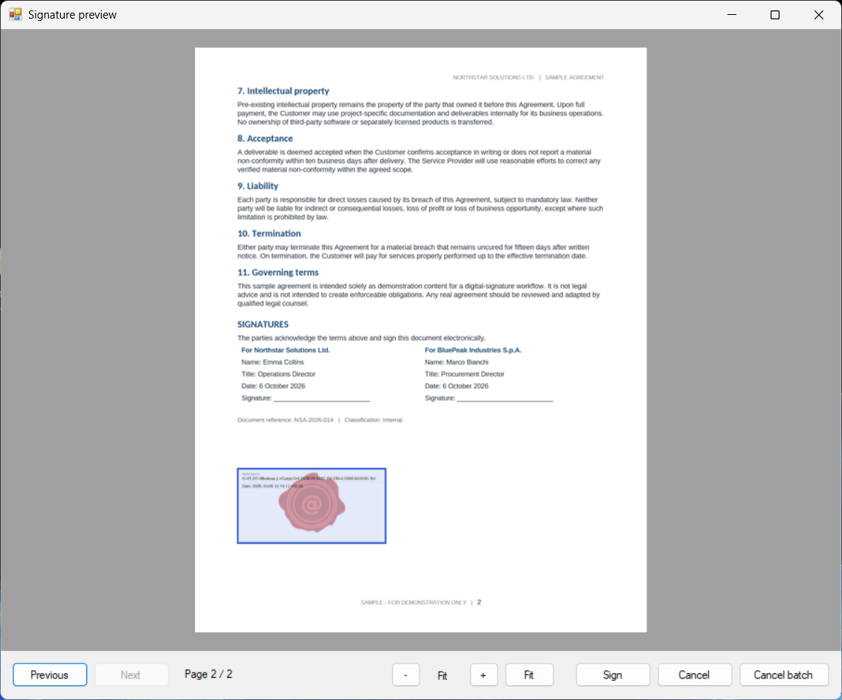The height and width of the screenshot is (700, 842).
Task: Click the 'NORTHSTAR SOLUTIONS LTD.' page header
Action: [493, 77]
